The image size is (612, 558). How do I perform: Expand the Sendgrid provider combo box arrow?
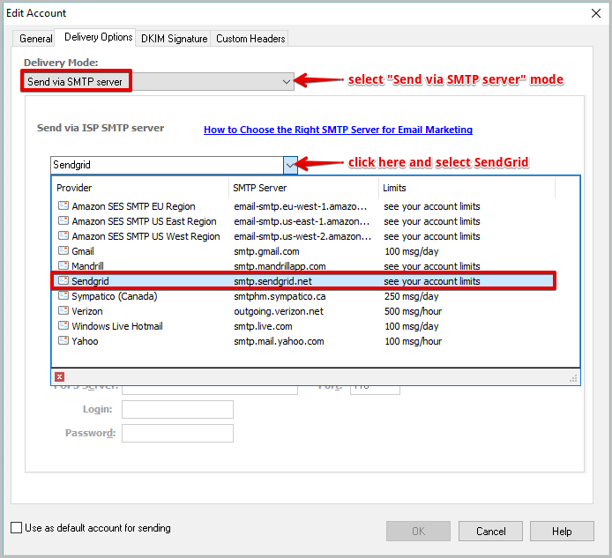coord(290,165)
